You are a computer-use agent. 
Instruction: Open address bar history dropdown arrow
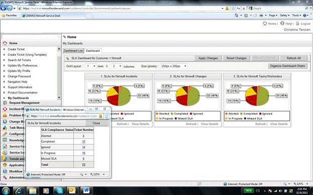(x=223, y=9)
